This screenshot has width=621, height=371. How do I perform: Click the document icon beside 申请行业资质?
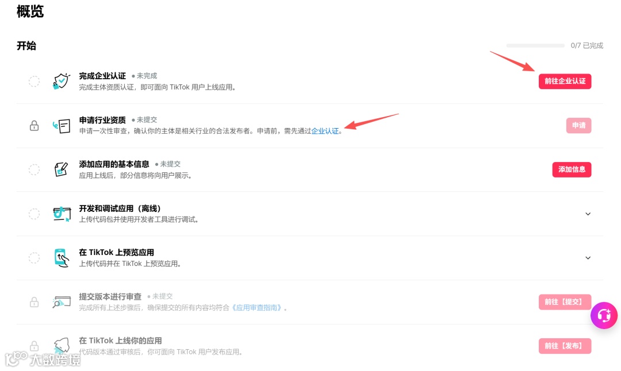62,126
